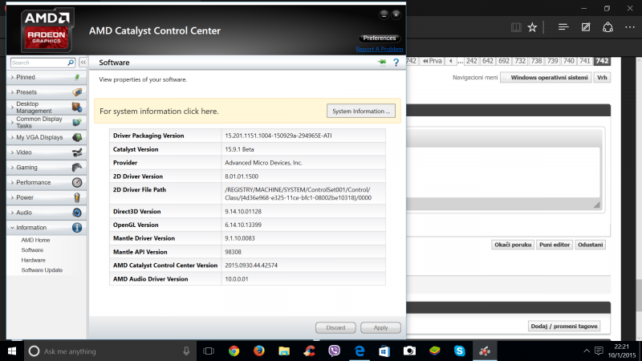This screenshot has height=361, width=642.
Task: Click Dodaj / promeni tagove button
Action: [564, 327]
